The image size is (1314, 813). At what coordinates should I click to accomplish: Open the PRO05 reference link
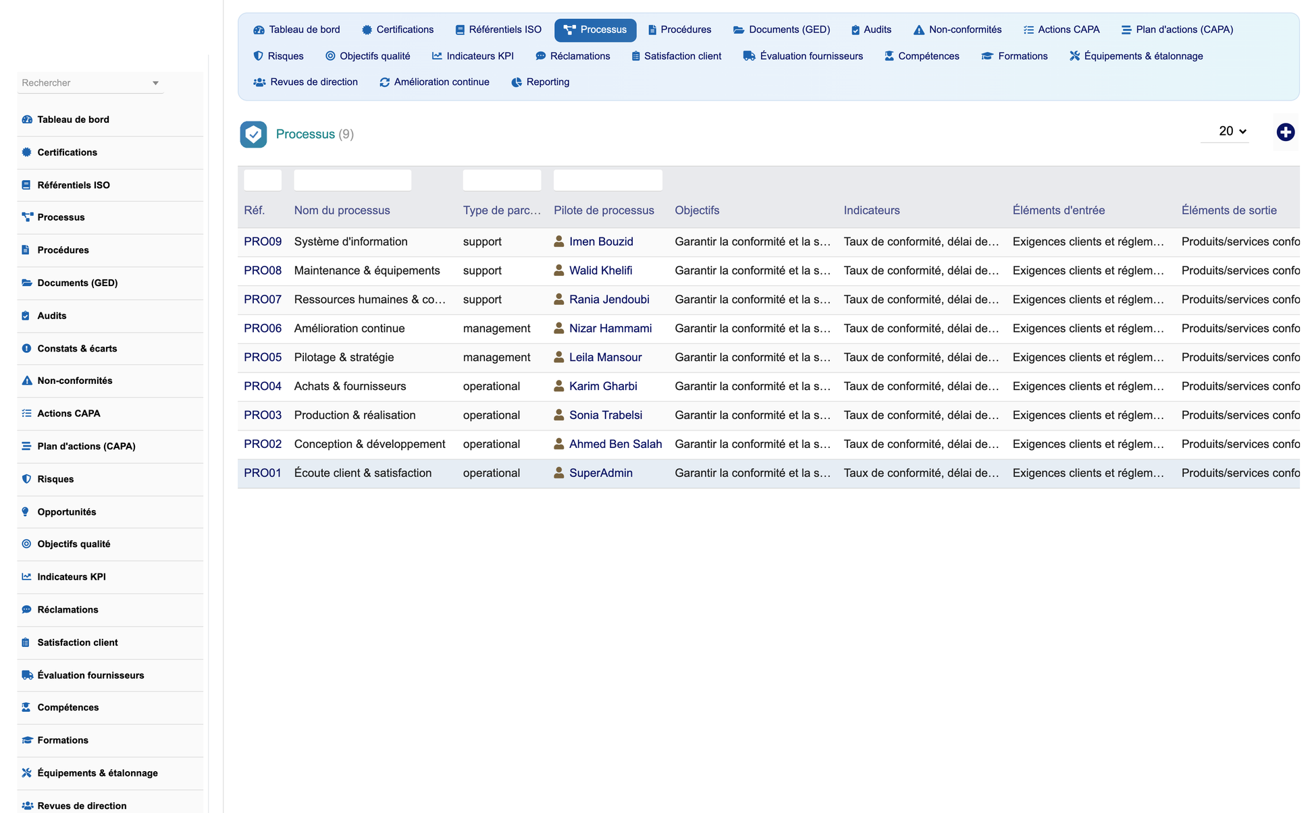point(263,358)
